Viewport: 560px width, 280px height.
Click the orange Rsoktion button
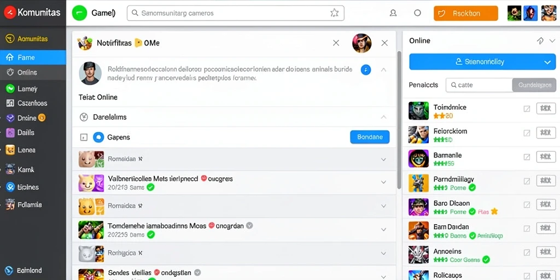click(466, 13)
